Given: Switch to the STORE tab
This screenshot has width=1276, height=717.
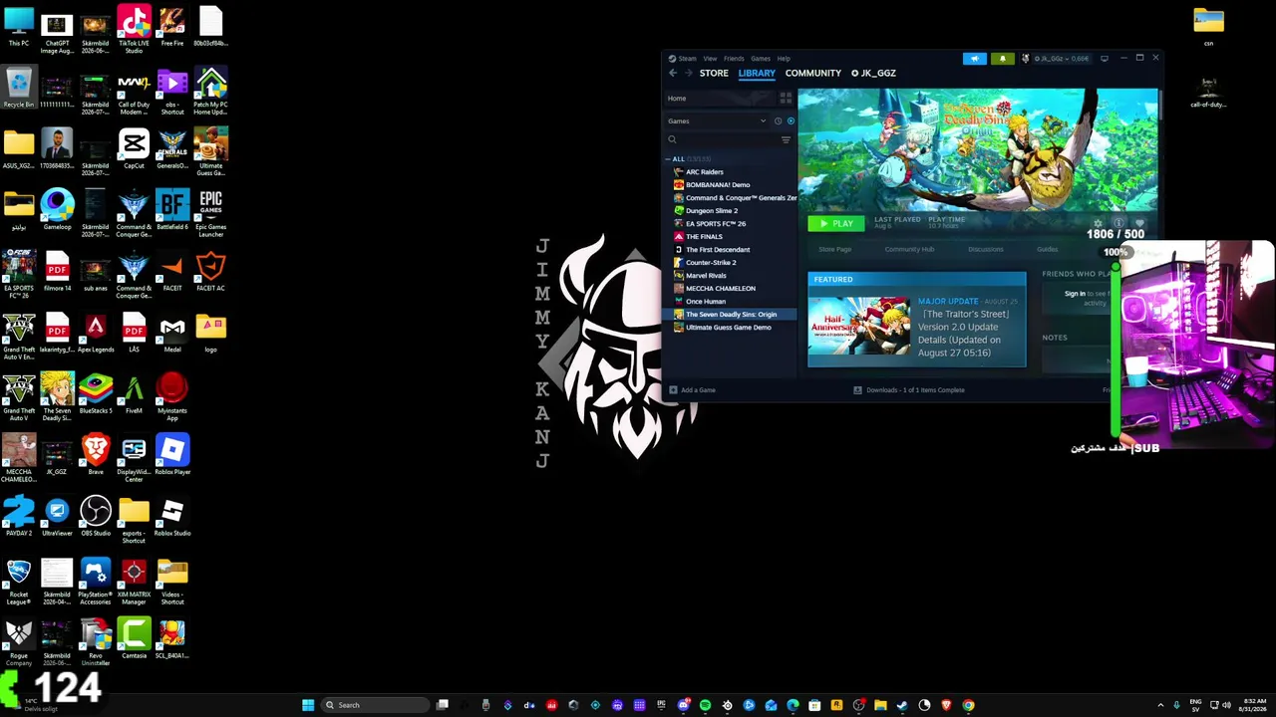Looking at the screenshot, I should 714,74.
